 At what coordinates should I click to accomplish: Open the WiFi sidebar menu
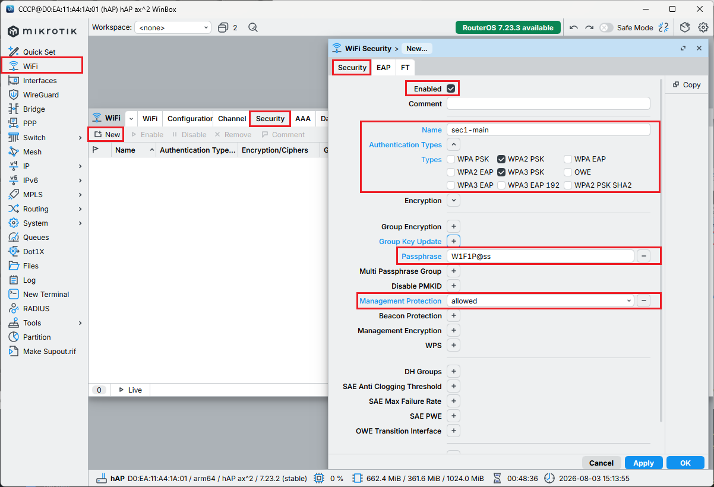(x=30, y=66)
